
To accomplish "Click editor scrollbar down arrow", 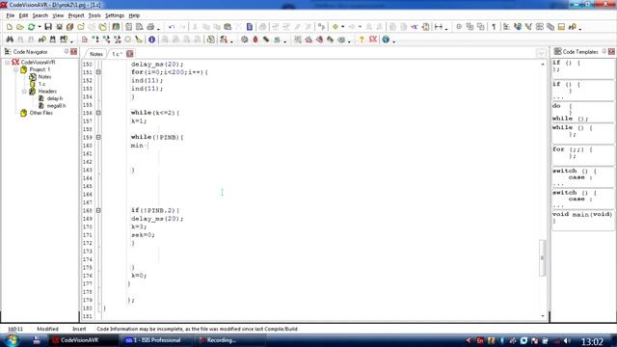I will click(543, 316).
